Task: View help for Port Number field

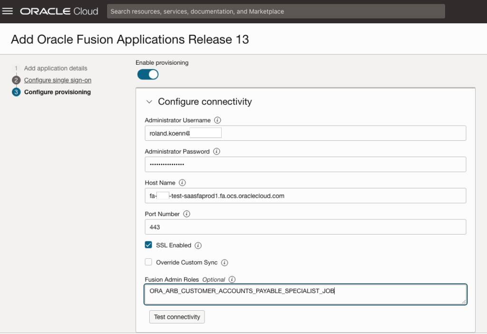Action: pyautogui.click(x=186, y=214)
